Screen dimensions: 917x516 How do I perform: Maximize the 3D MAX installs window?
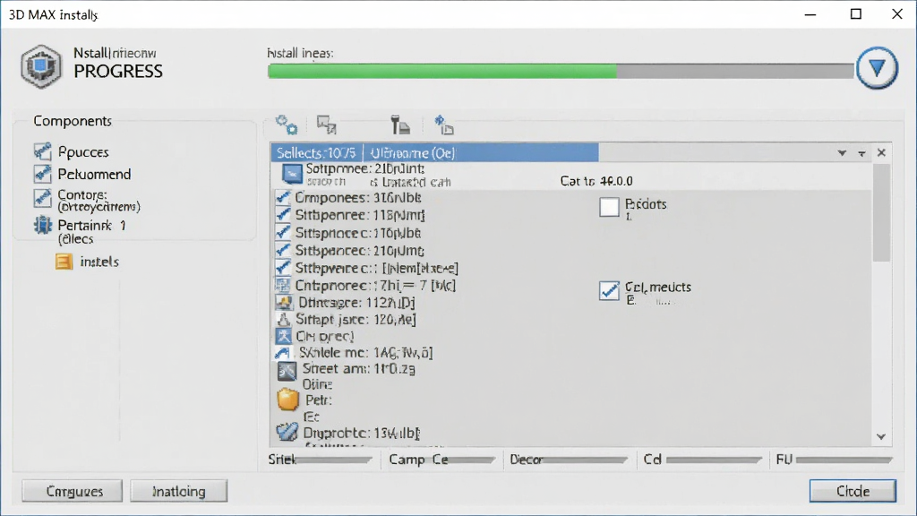[x=855, y=14]
